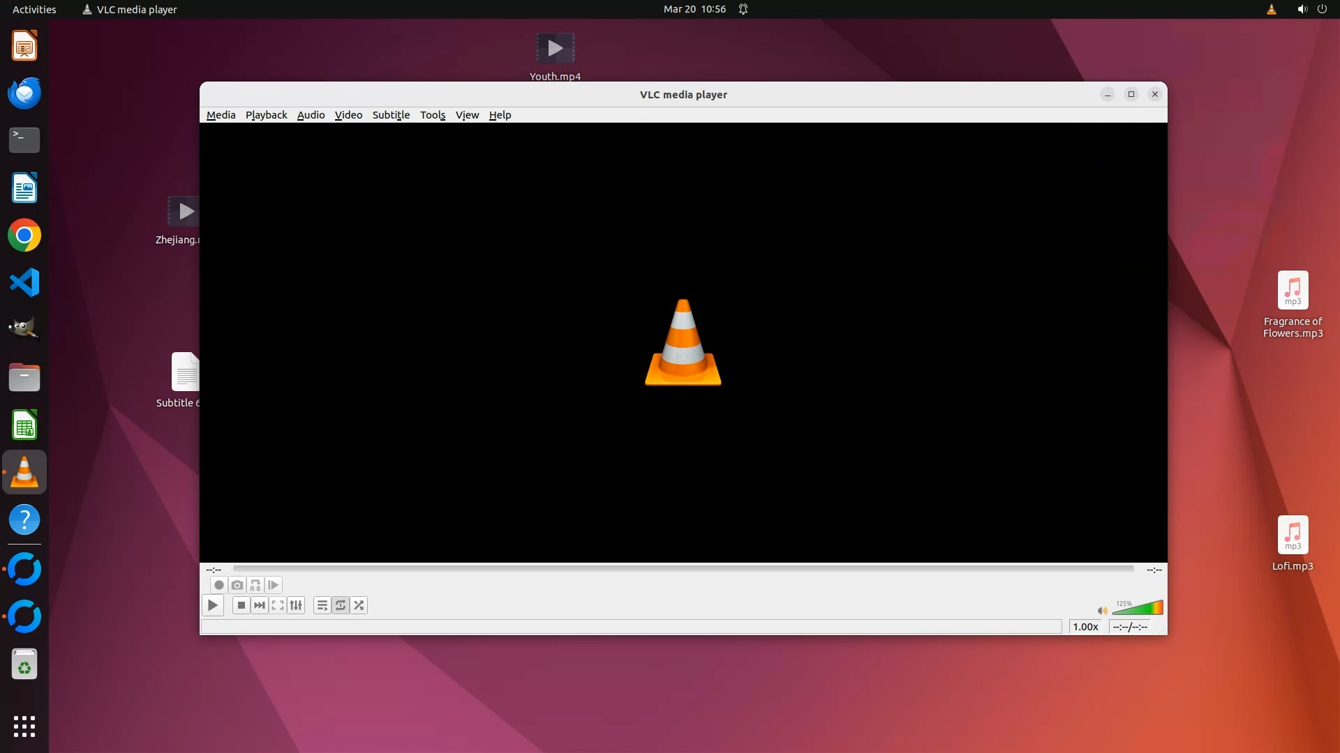The image size is (1340, 753).
Task: Open the Playback menu
Action: pyautogui.click(x=266, y=115)
